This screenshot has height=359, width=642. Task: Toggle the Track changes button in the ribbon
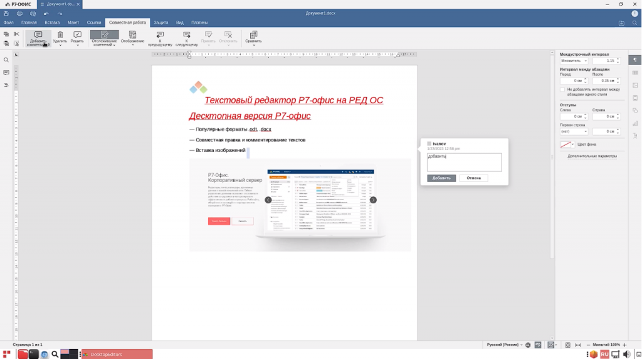(x=105, y=35)
